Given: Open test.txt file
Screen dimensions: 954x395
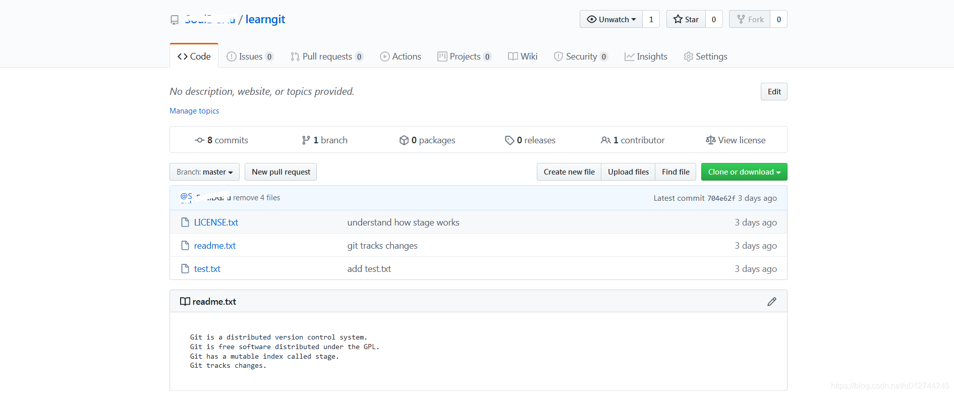Looking at the screenshot, I should coord(207,269).
